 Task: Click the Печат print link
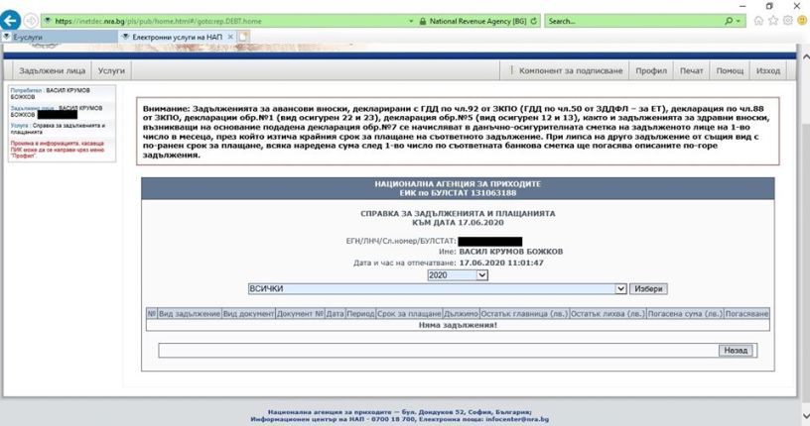tap(691, 71)
